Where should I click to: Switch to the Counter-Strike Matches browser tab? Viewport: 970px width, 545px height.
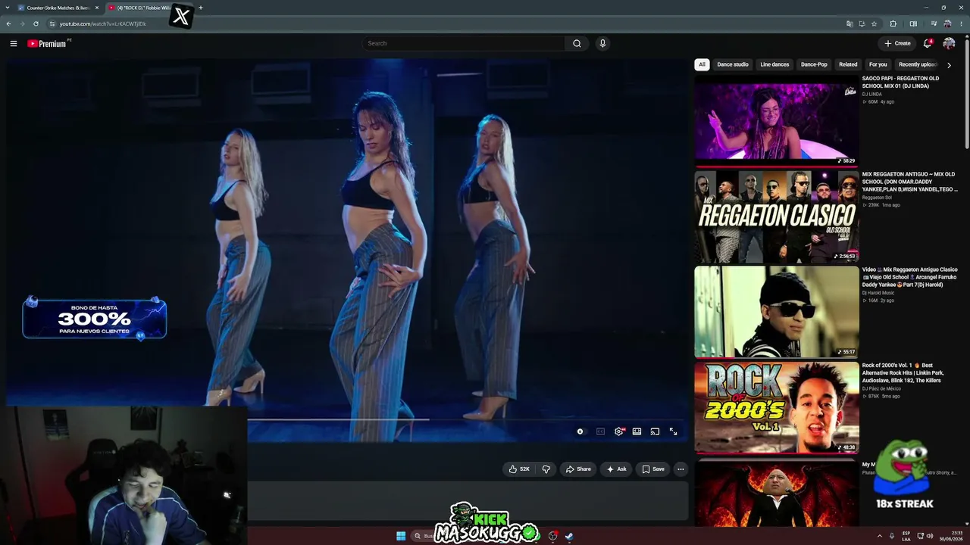pos(58,8)
